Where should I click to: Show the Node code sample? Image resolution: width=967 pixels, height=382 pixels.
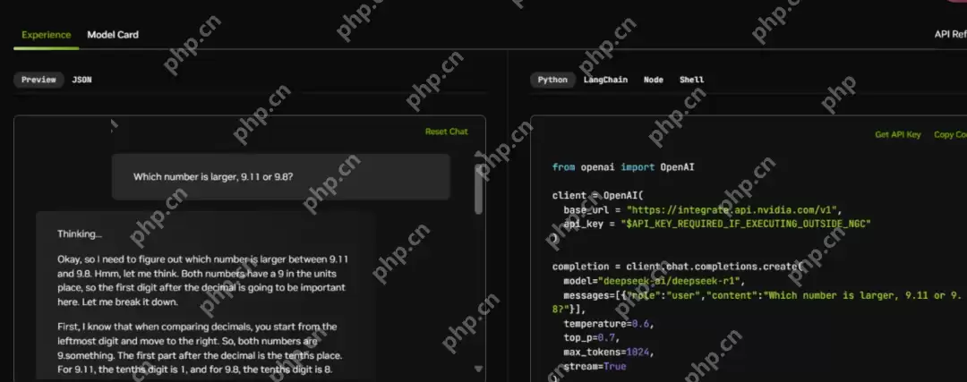pos(654,80)
